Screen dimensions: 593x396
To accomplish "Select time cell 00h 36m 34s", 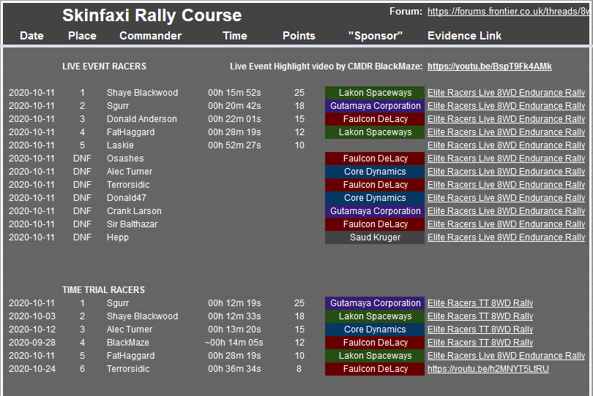I will [x=234, y=369].
